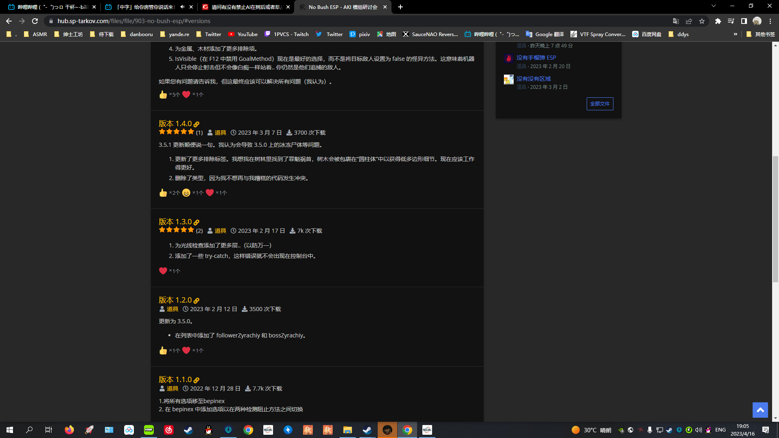Switch to the 哔哩哔哩 干杯 tab
Screen dimensions: 779x438
pos(49,7)
